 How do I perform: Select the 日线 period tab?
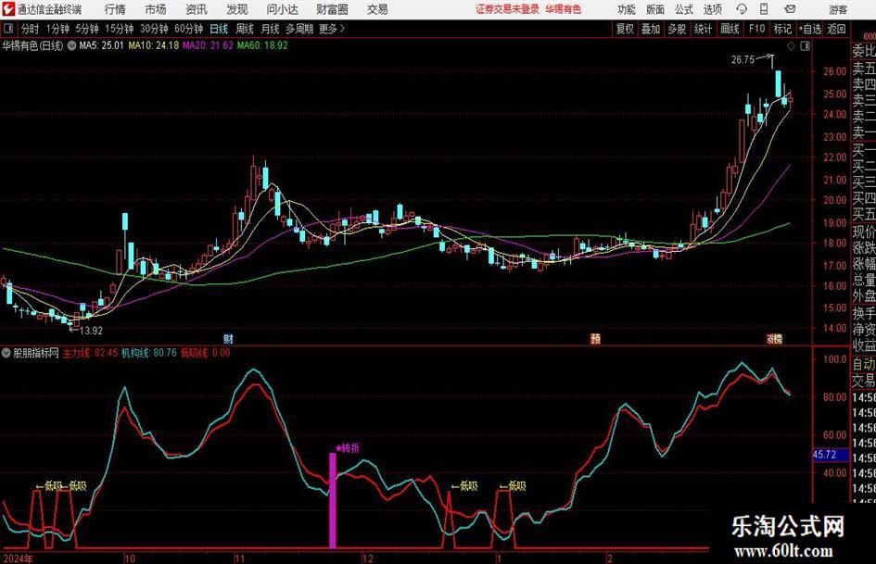(x=219, y=29)
